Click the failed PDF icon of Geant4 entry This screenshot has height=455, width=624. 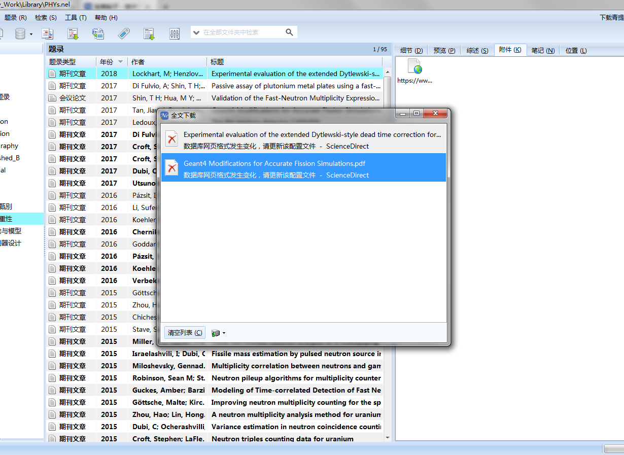click(172, 167)
